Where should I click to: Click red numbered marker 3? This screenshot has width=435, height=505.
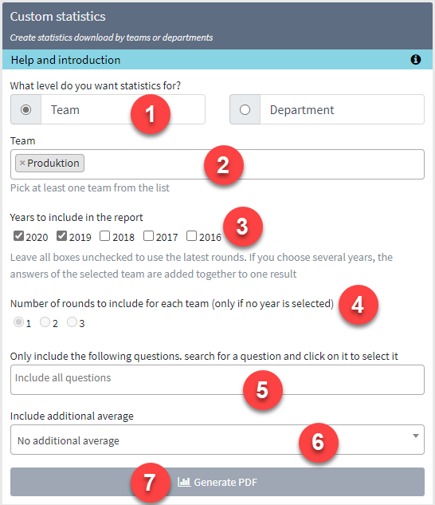(x=242, y=227)
